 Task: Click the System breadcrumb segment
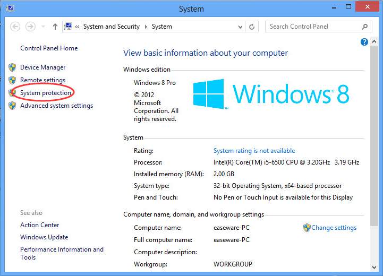coord(161,27)
